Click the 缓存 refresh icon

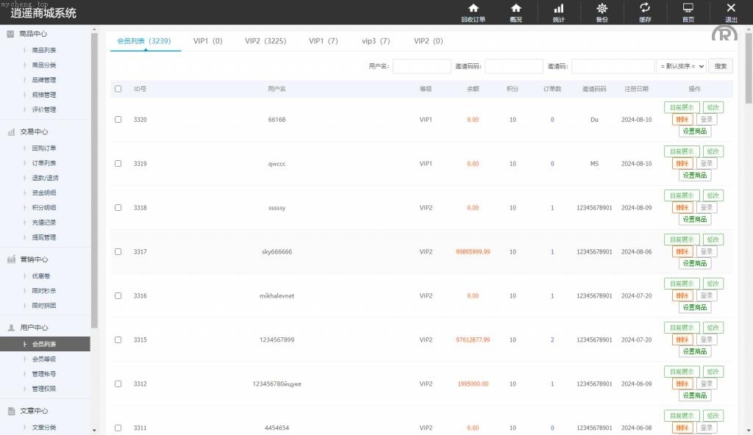click(x=645, y=9)
